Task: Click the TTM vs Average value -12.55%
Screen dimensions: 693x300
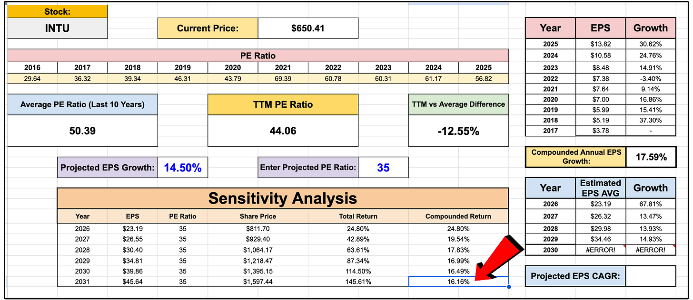Action: click(x=458, y=131)
